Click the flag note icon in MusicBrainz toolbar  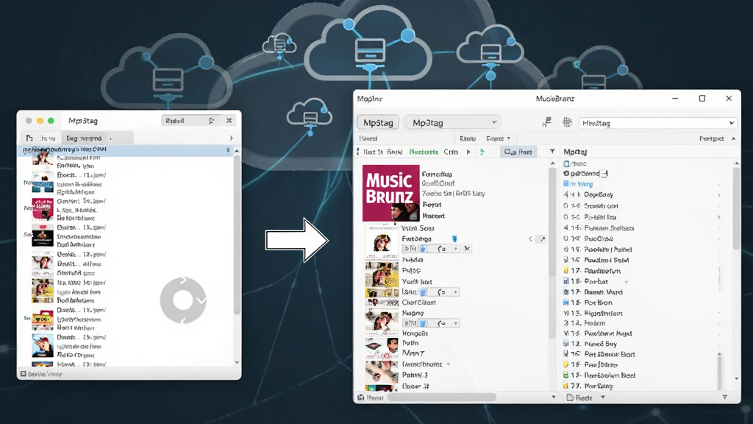[546, 123]
